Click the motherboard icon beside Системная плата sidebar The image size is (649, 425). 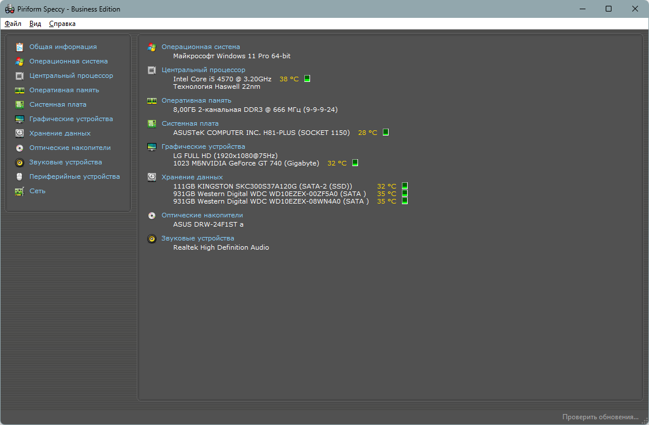[20, 104]
